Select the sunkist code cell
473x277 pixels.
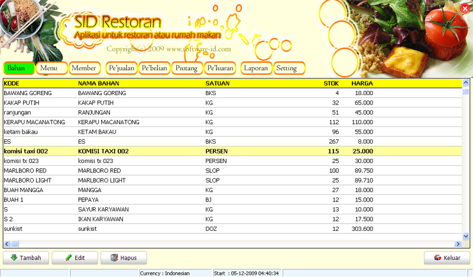pos(13,229)
